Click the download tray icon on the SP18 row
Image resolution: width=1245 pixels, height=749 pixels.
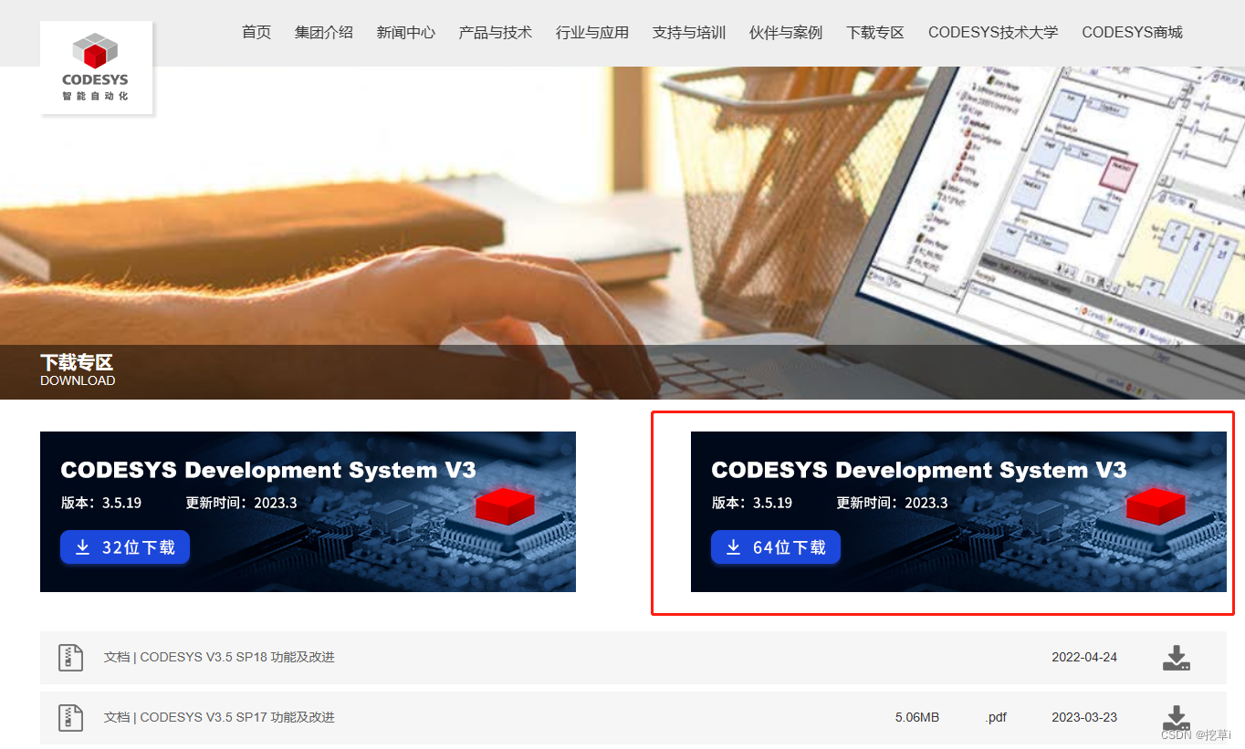1177,656
